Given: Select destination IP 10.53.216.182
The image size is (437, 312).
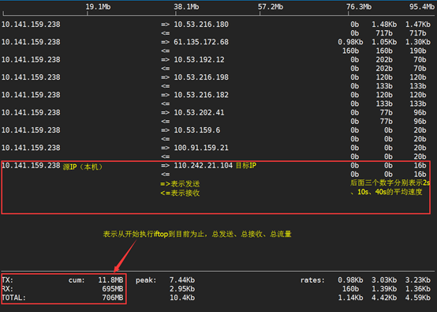Looking at the screenshot, I should tap(201, 95).
